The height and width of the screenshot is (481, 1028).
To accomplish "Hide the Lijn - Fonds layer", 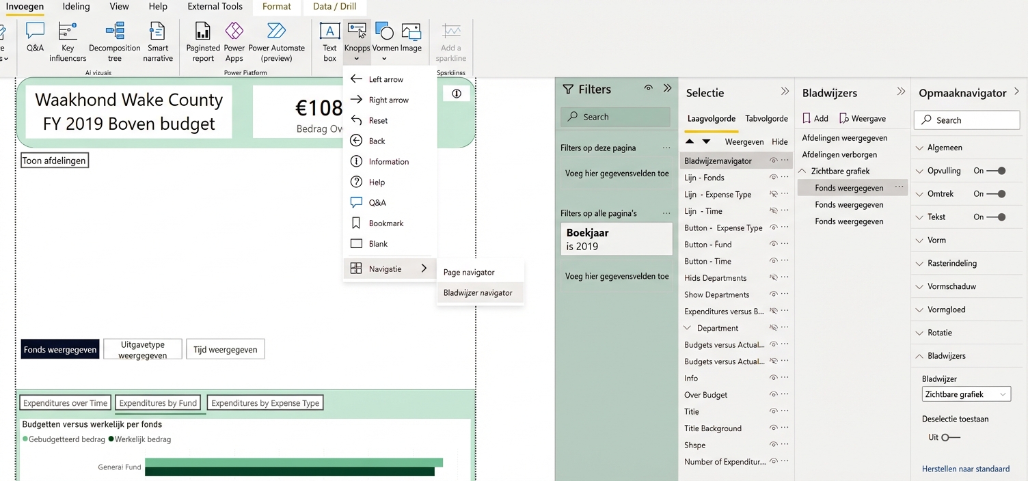I will pos(773,178).
